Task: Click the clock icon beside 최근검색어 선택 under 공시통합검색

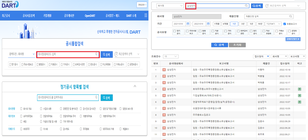Action: pyautogui.click(x=116, y=54)
